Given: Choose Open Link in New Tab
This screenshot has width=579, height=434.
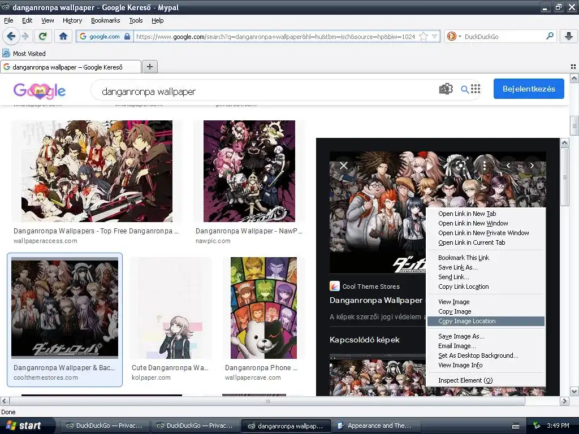Looking at the screenshot, I should click(486, 214).
